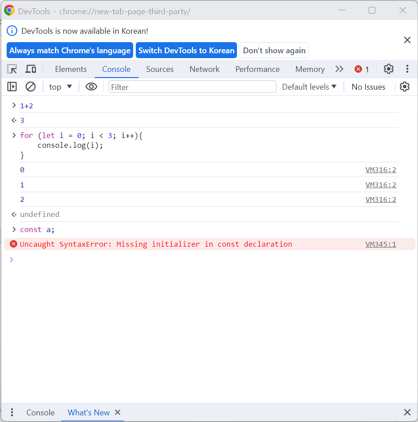
Task: Switch to the Elements tab
Action: point(71,69)
